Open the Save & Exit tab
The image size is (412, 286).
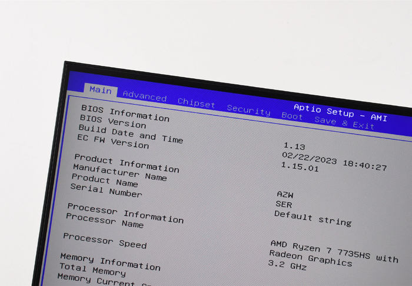344,123
